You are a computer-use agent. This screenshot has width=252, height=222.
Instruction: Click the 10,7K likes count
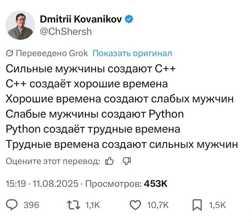tap(157, 205)
